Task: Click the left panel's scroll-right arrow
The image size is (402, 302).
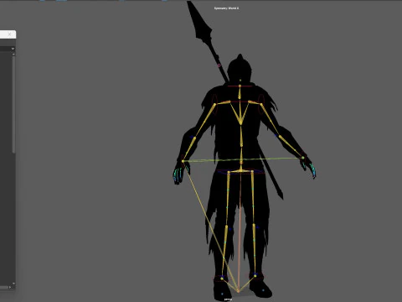Action: (10, 287)
